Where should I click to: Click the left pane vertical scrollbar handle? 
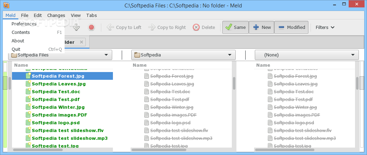(10, 83)
